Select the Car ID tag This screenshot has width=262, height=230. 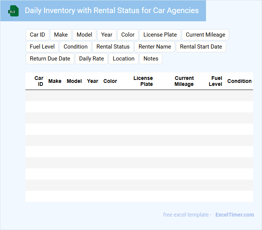pos(37,35)
